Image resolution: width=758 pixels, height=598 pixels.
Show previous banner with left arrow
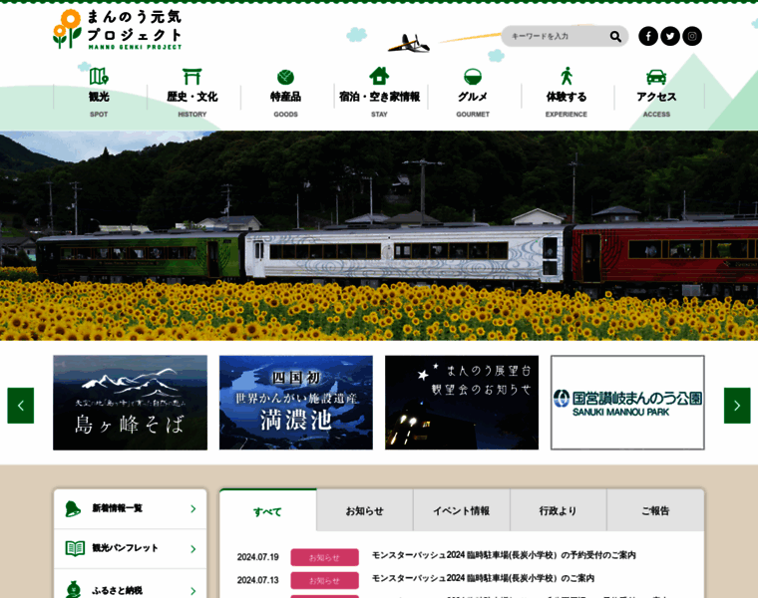21,406
